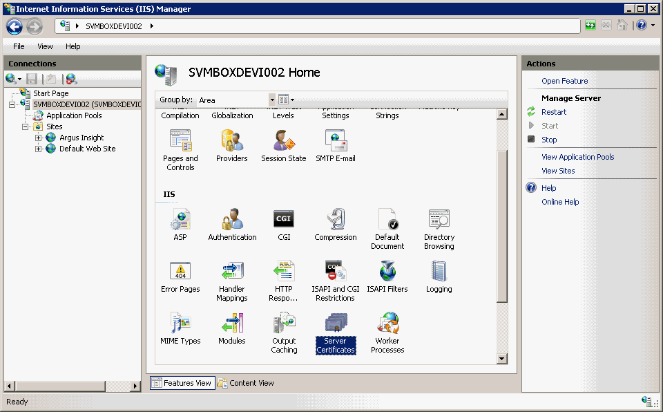Image resolution: width=663 pixels, height=412 pixels.
Task: Click the Delete Connection toolbar icon
Action: [71, 79]
